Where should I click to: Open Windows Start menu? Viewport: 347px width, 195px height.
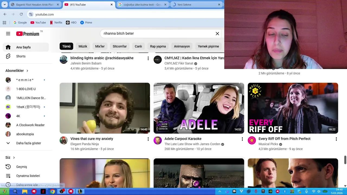(5, 191)
